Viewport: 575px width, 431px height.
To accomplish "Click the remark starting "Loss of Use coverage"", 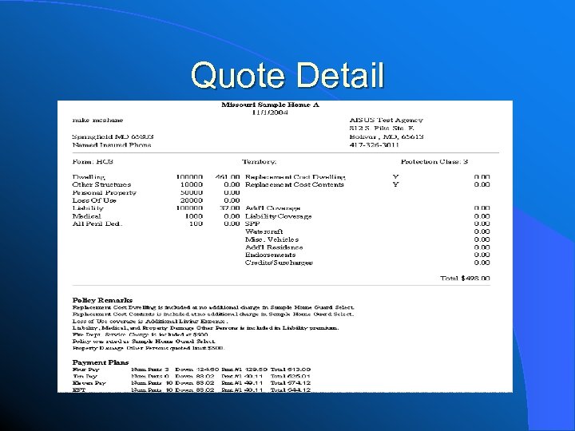I will click(x=150, y=321).
